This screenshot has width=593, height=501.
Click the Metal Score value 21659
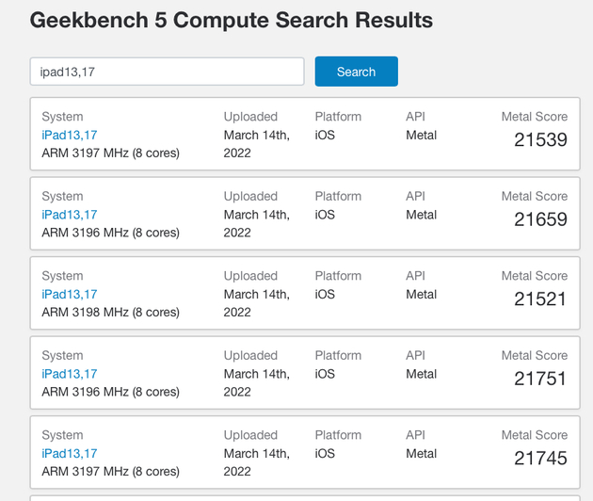[x=540, y=219]
